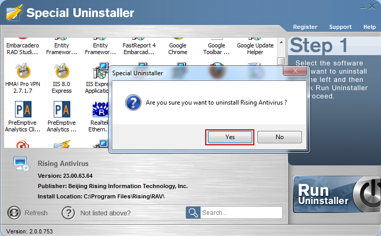Open the 'Not listed above?' link

pyautogui.click(x=105, y=213)
